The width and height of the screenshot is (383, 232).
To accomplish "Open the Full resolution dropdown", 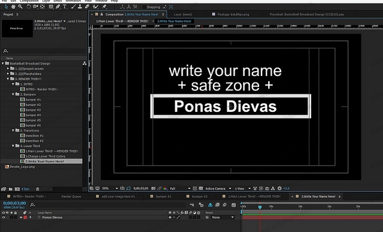I will [180, 188].
